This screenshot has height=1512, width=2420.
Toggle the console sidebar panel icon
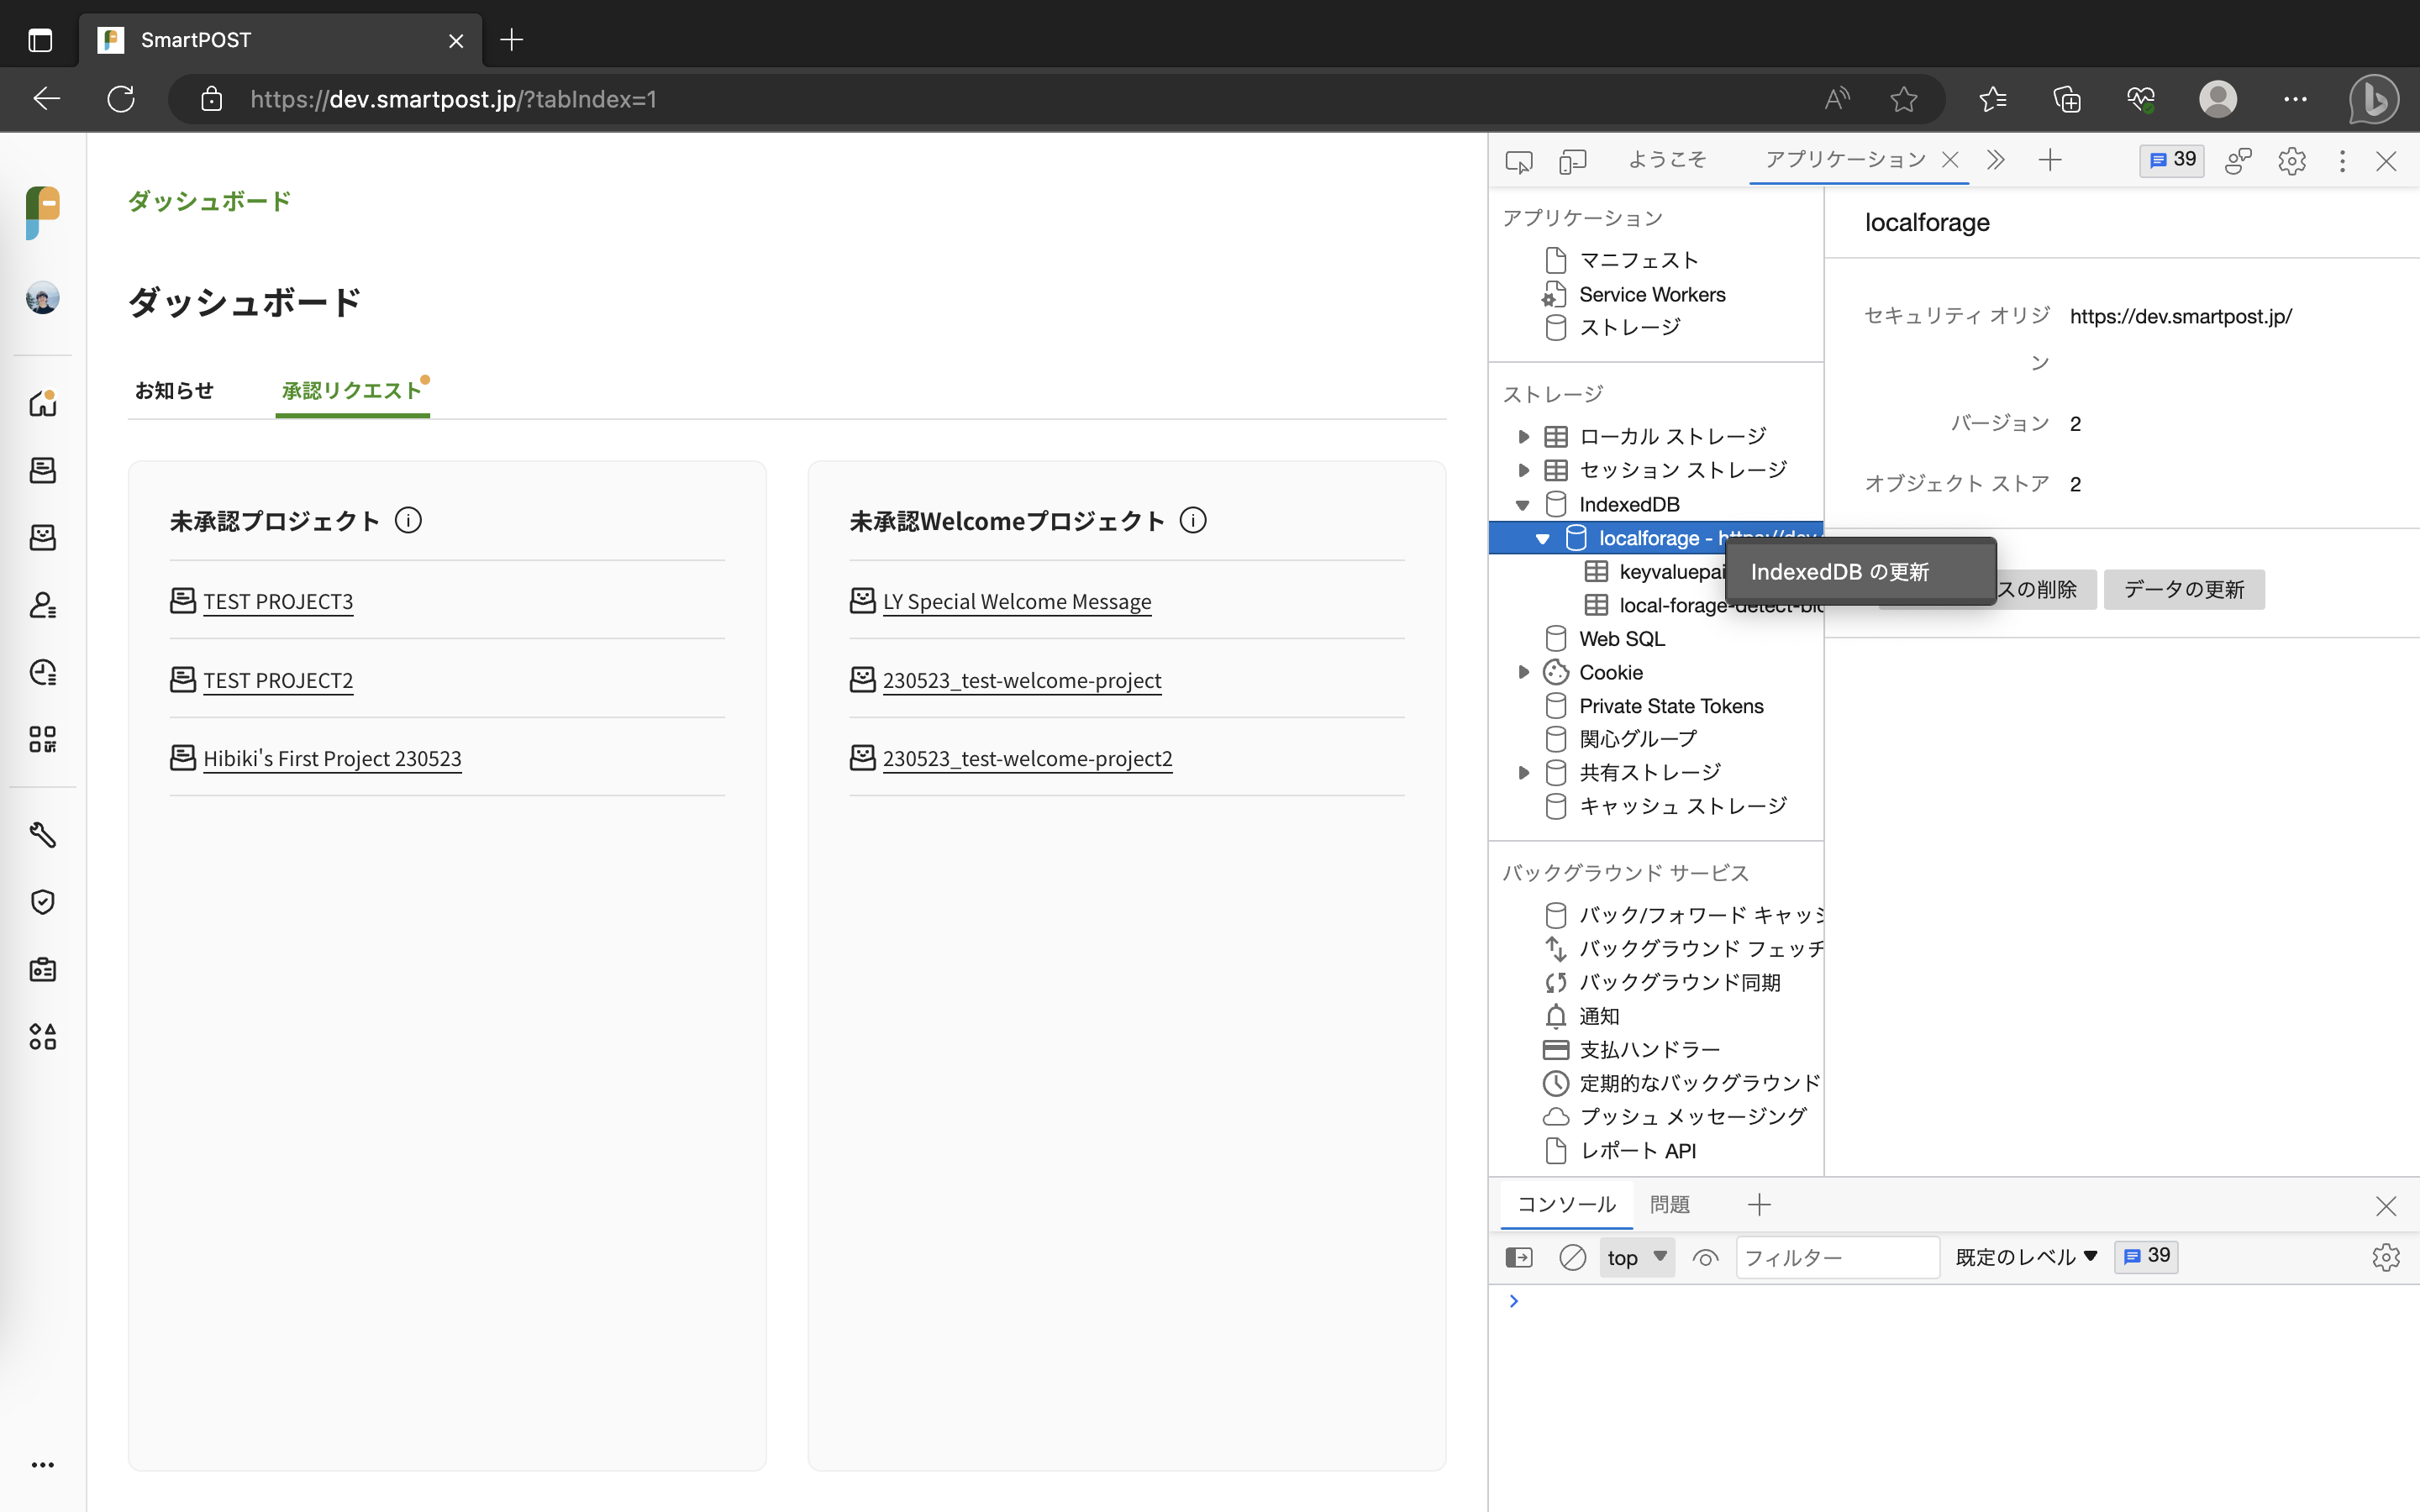1518,1257
